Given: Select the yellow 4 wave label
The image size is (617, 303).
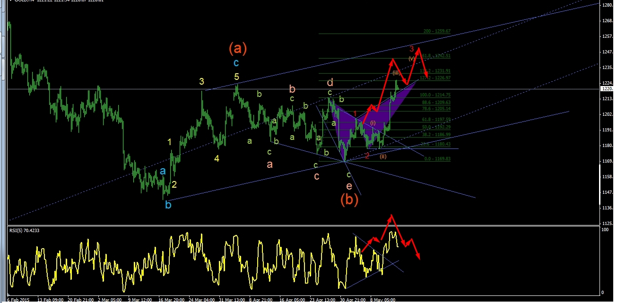Looking at the screenshot, I should point(217,159).
